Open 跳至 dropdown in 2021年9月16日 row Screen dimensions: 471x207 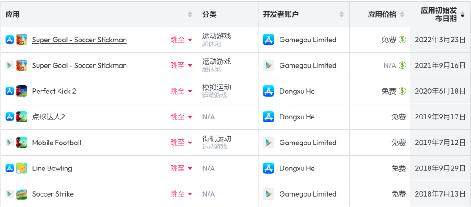pos(181,65)
